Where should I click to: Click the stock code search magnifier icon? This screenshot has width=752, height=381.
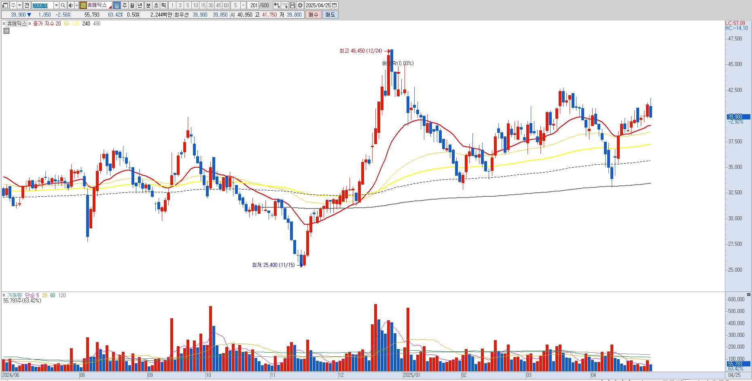63,5
